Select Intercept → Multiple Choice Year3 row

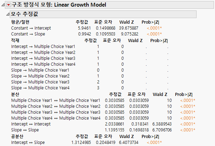(43, 58)
